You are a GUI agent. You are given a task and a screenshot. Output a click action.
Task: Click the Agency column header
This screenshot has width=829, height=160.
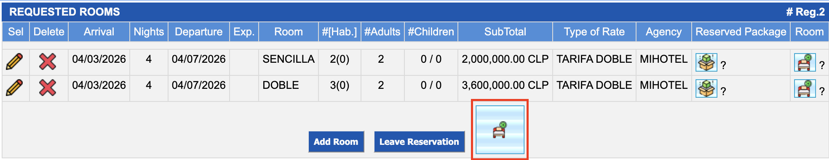tap(663, 32)
